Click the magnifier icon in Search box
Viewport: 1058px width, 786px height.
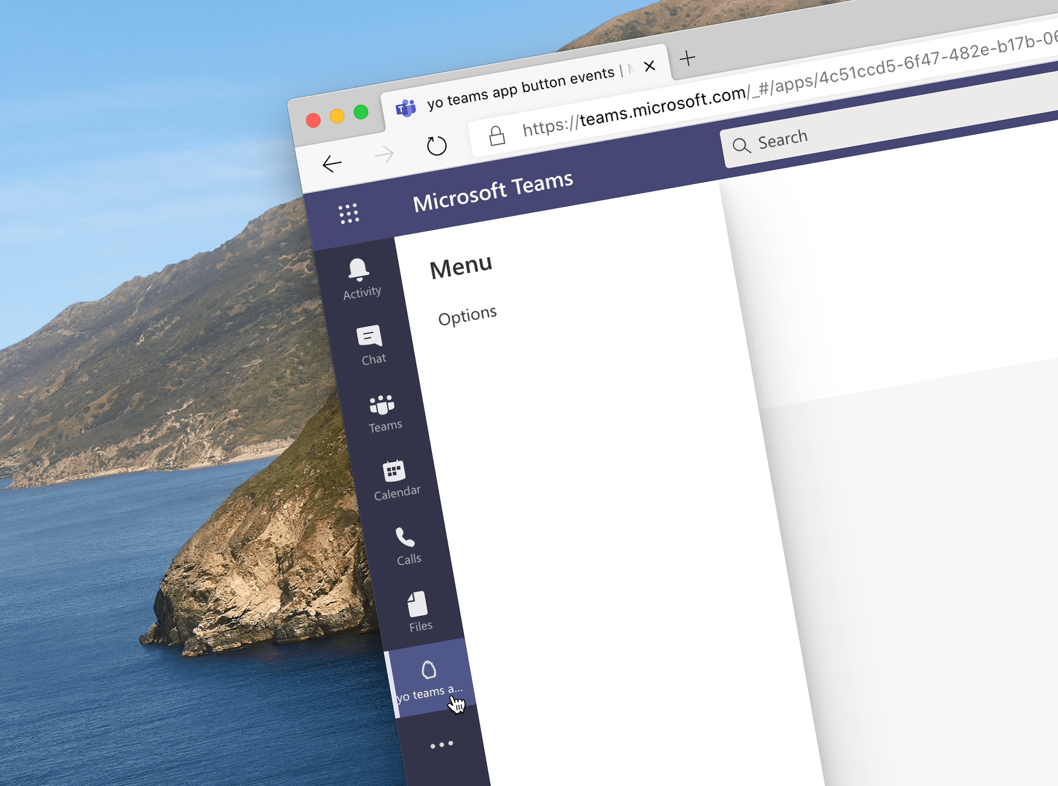(x=742, y=145)
